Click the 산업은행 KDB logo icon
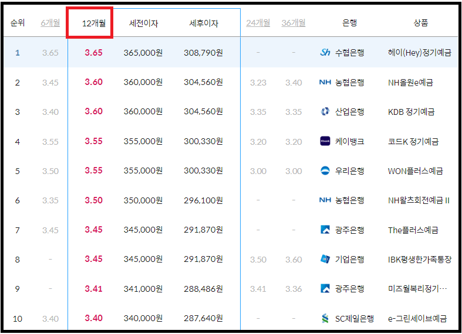This screenshot has height=334, width=462. (325, 111)
